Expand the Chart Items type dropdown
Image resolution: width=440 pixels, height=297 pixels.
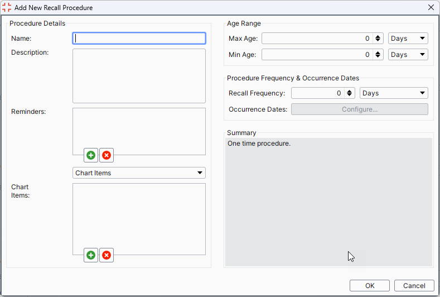click(x=139, y=173)
